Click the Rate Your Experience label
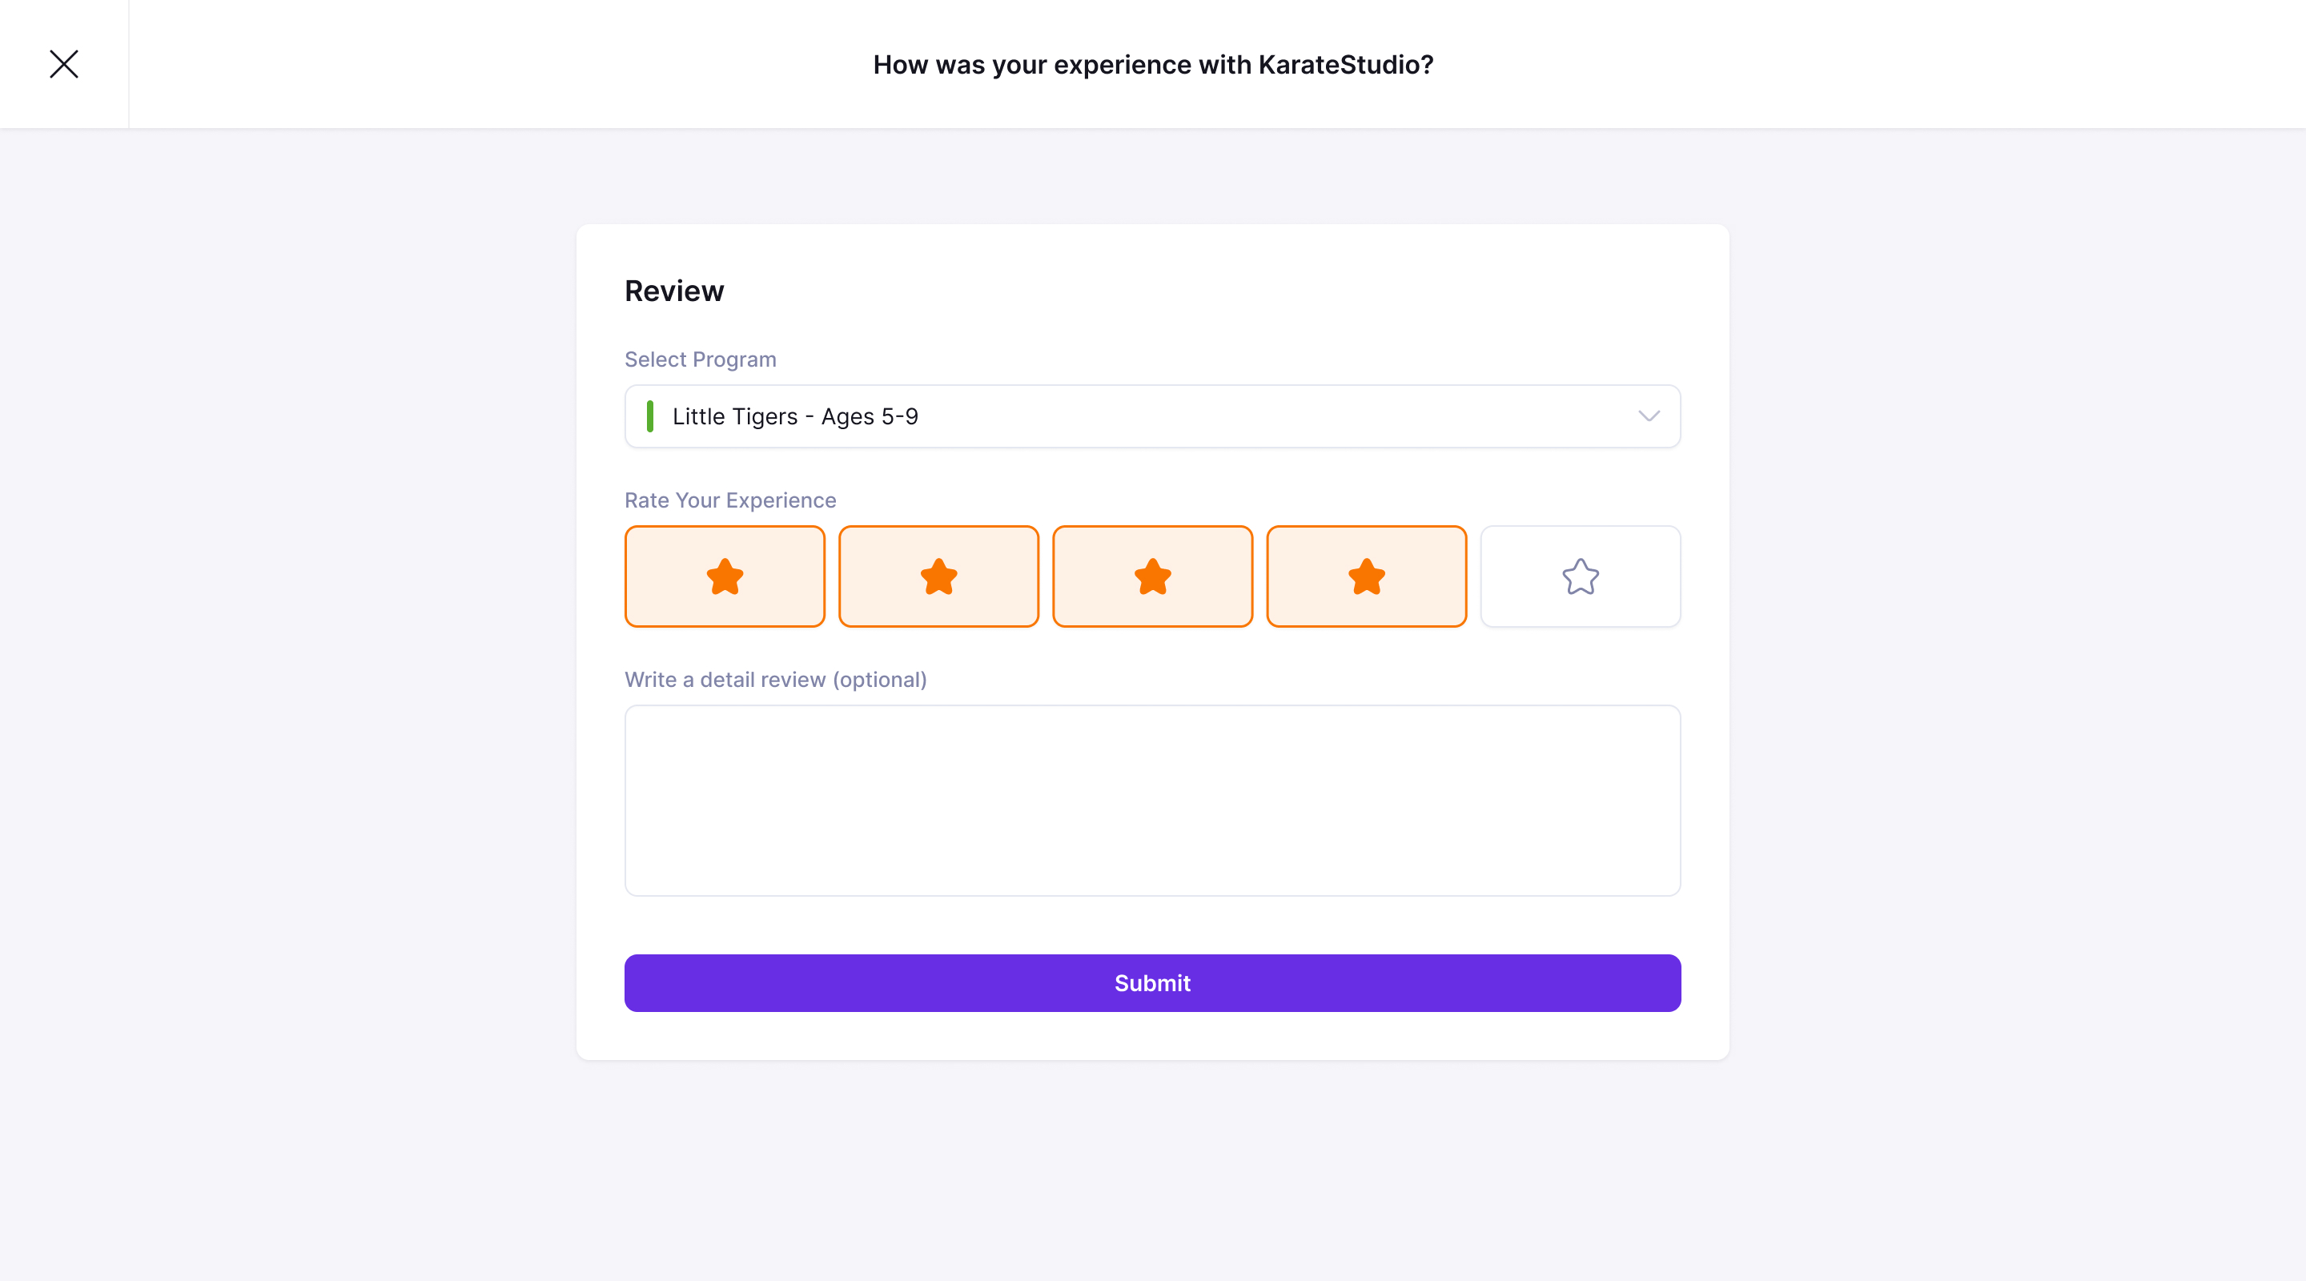This screenshot has width=2306, height=1281. 729,500
